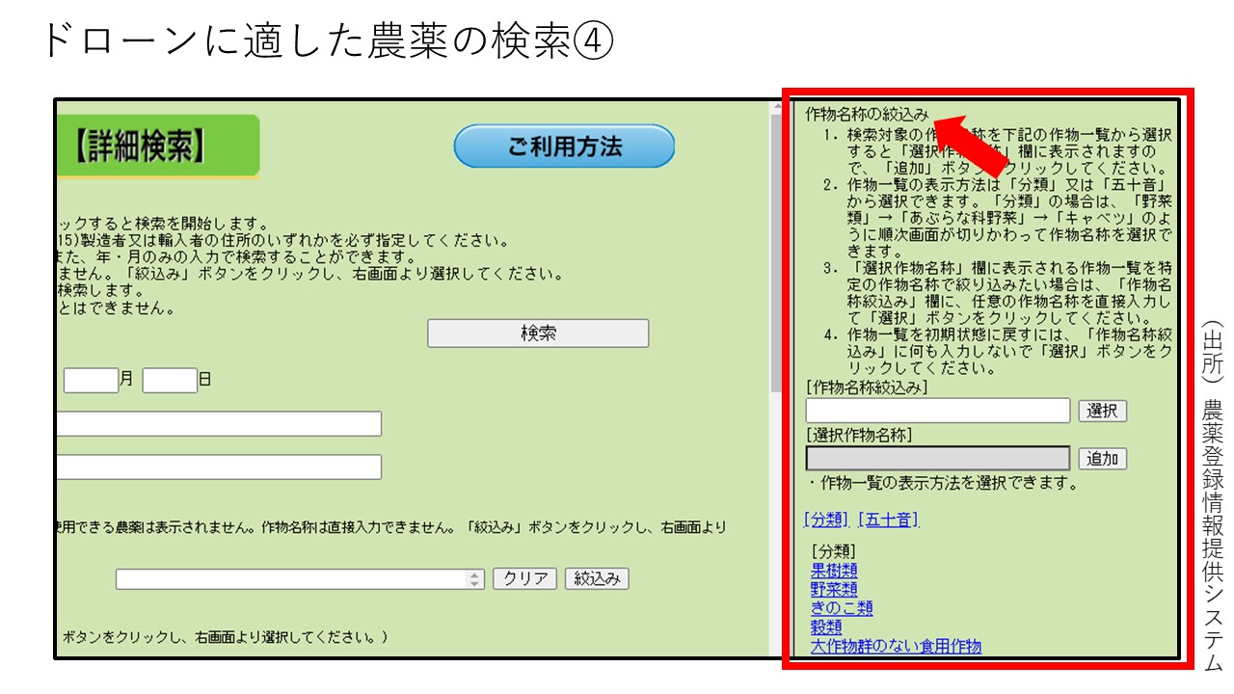Viewport: 1234px width, 694px height.
Task: Open the 大作物群のない食用作物 link
Action: tap(896, 646)
